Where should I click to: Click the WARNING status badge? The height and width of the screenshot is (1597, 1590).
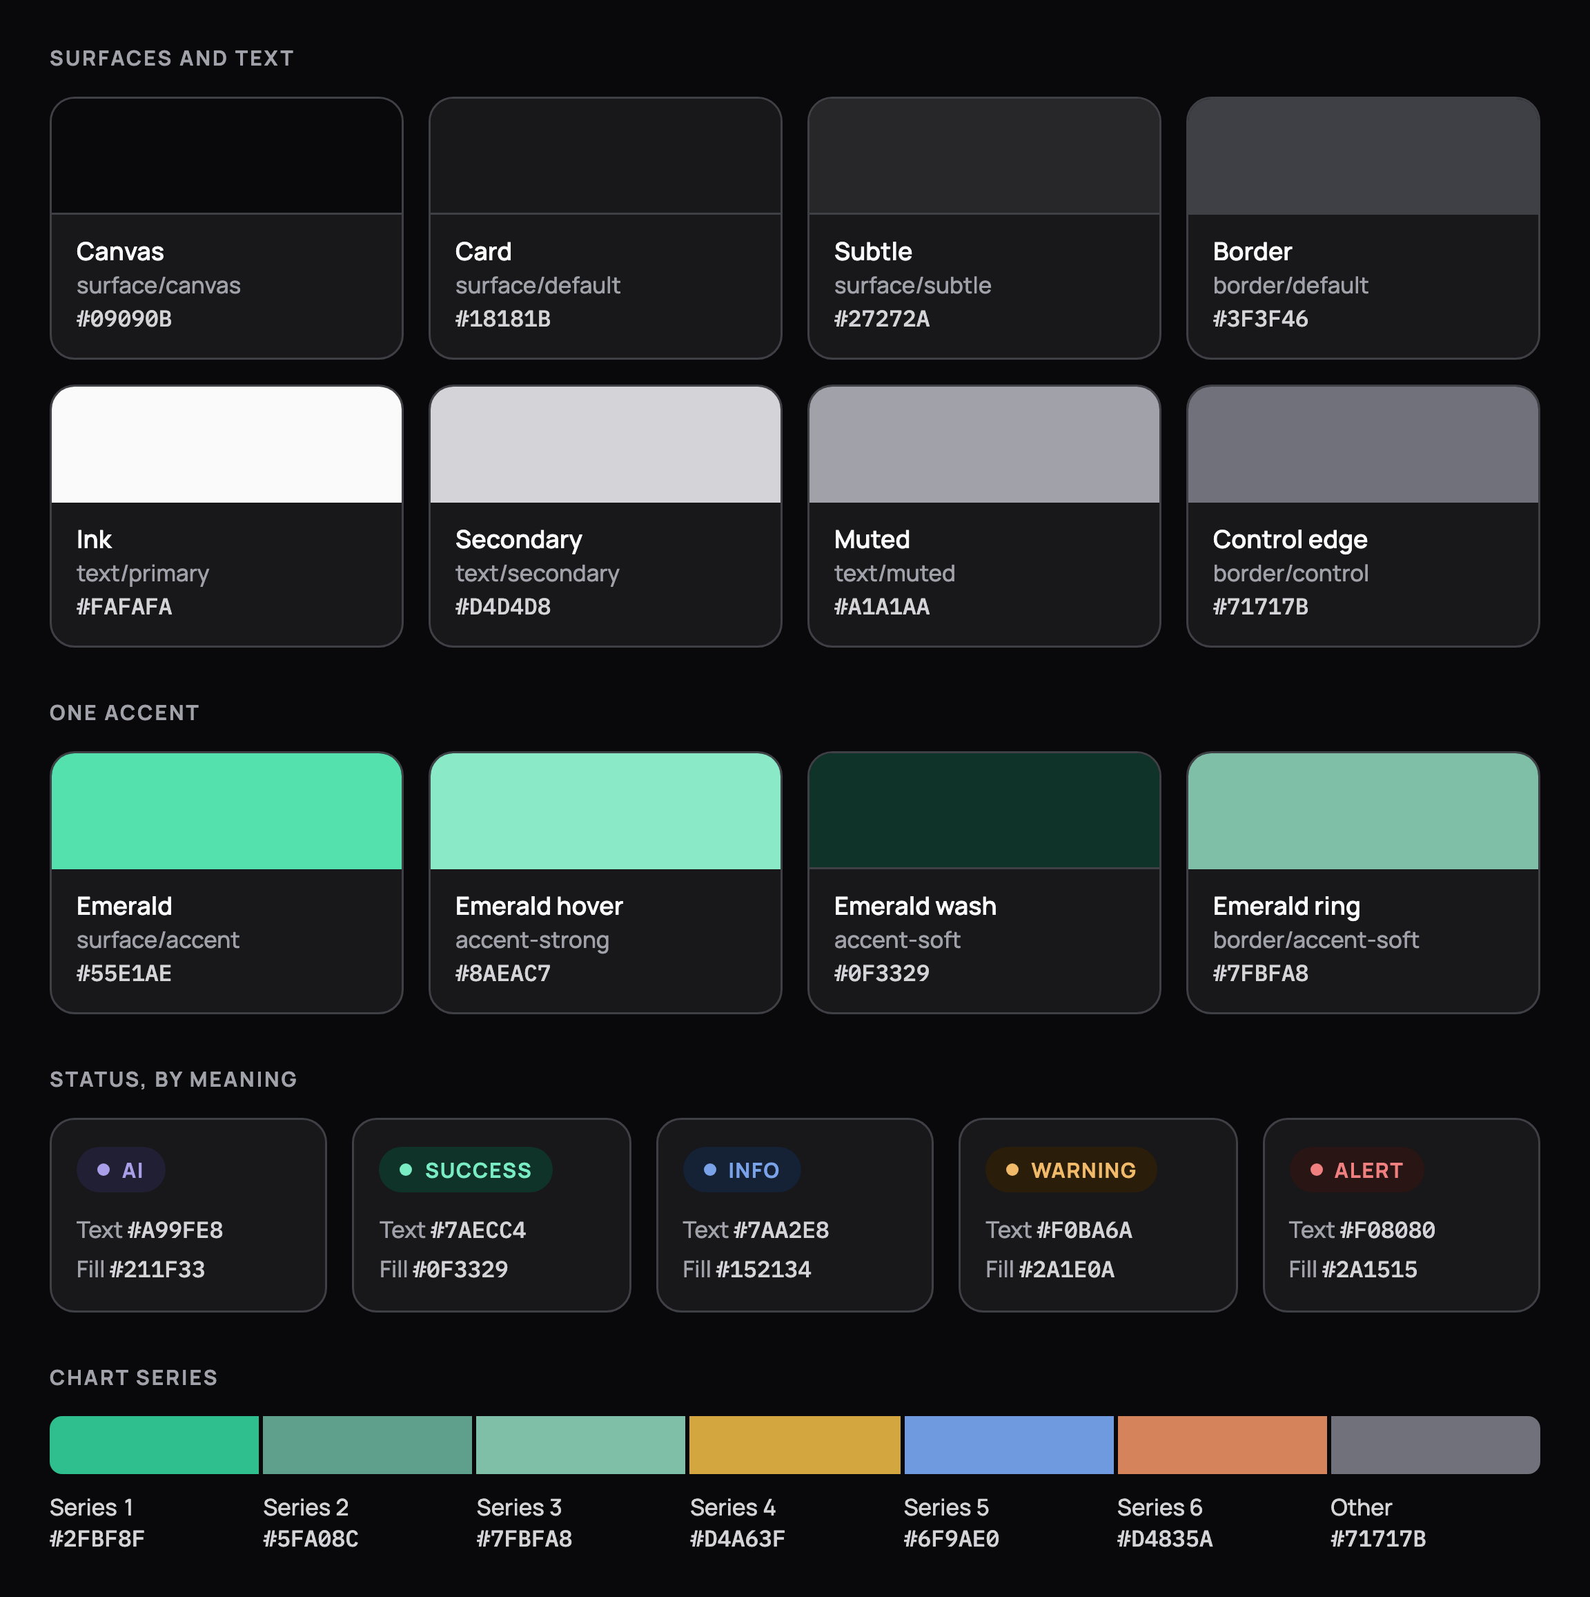coord(1071,1170)
